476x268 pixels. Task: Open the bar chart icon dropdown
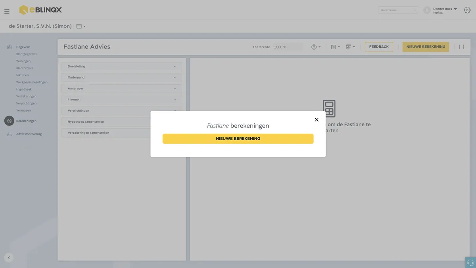click(350, 47)
